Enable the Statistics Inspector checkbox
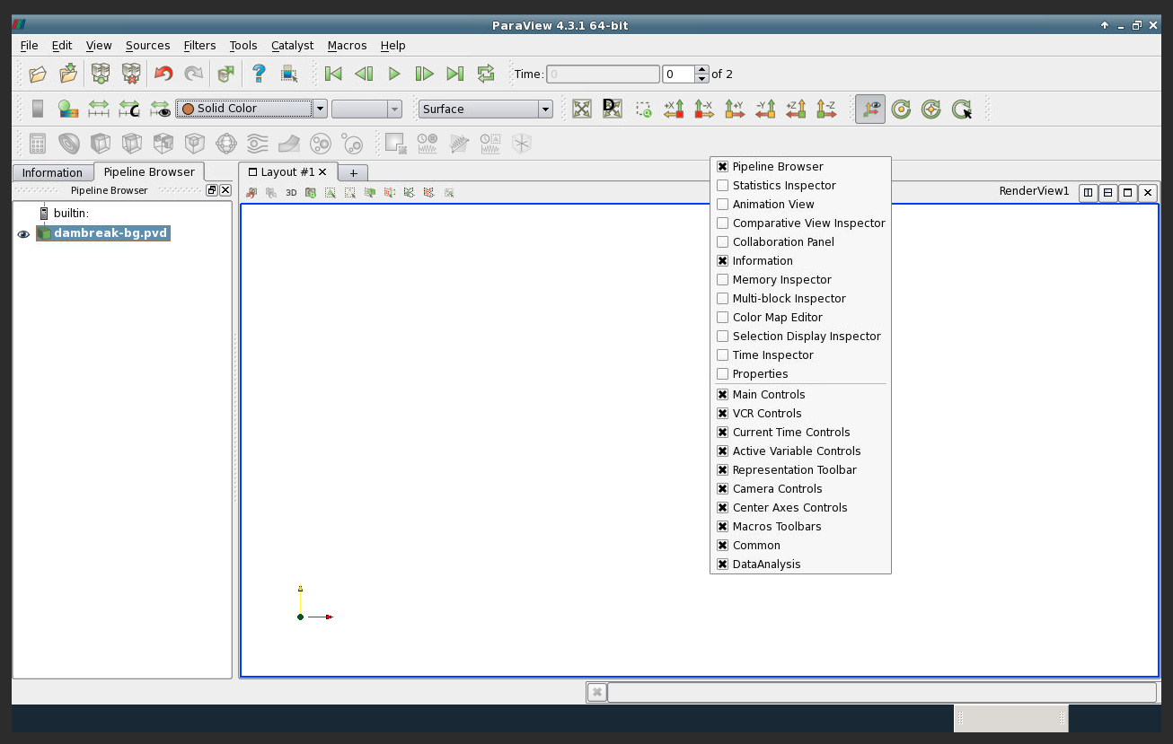This screenshot has width=1173, height=744. pyautogui.click(x=722, y=186)
